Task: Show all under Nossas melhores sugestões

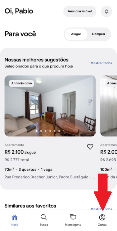Action: pyautogui.click(x=101, y=63)
